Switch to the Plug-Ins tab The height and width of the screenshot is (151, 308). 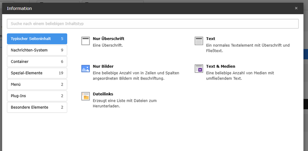tap(37, 96)
